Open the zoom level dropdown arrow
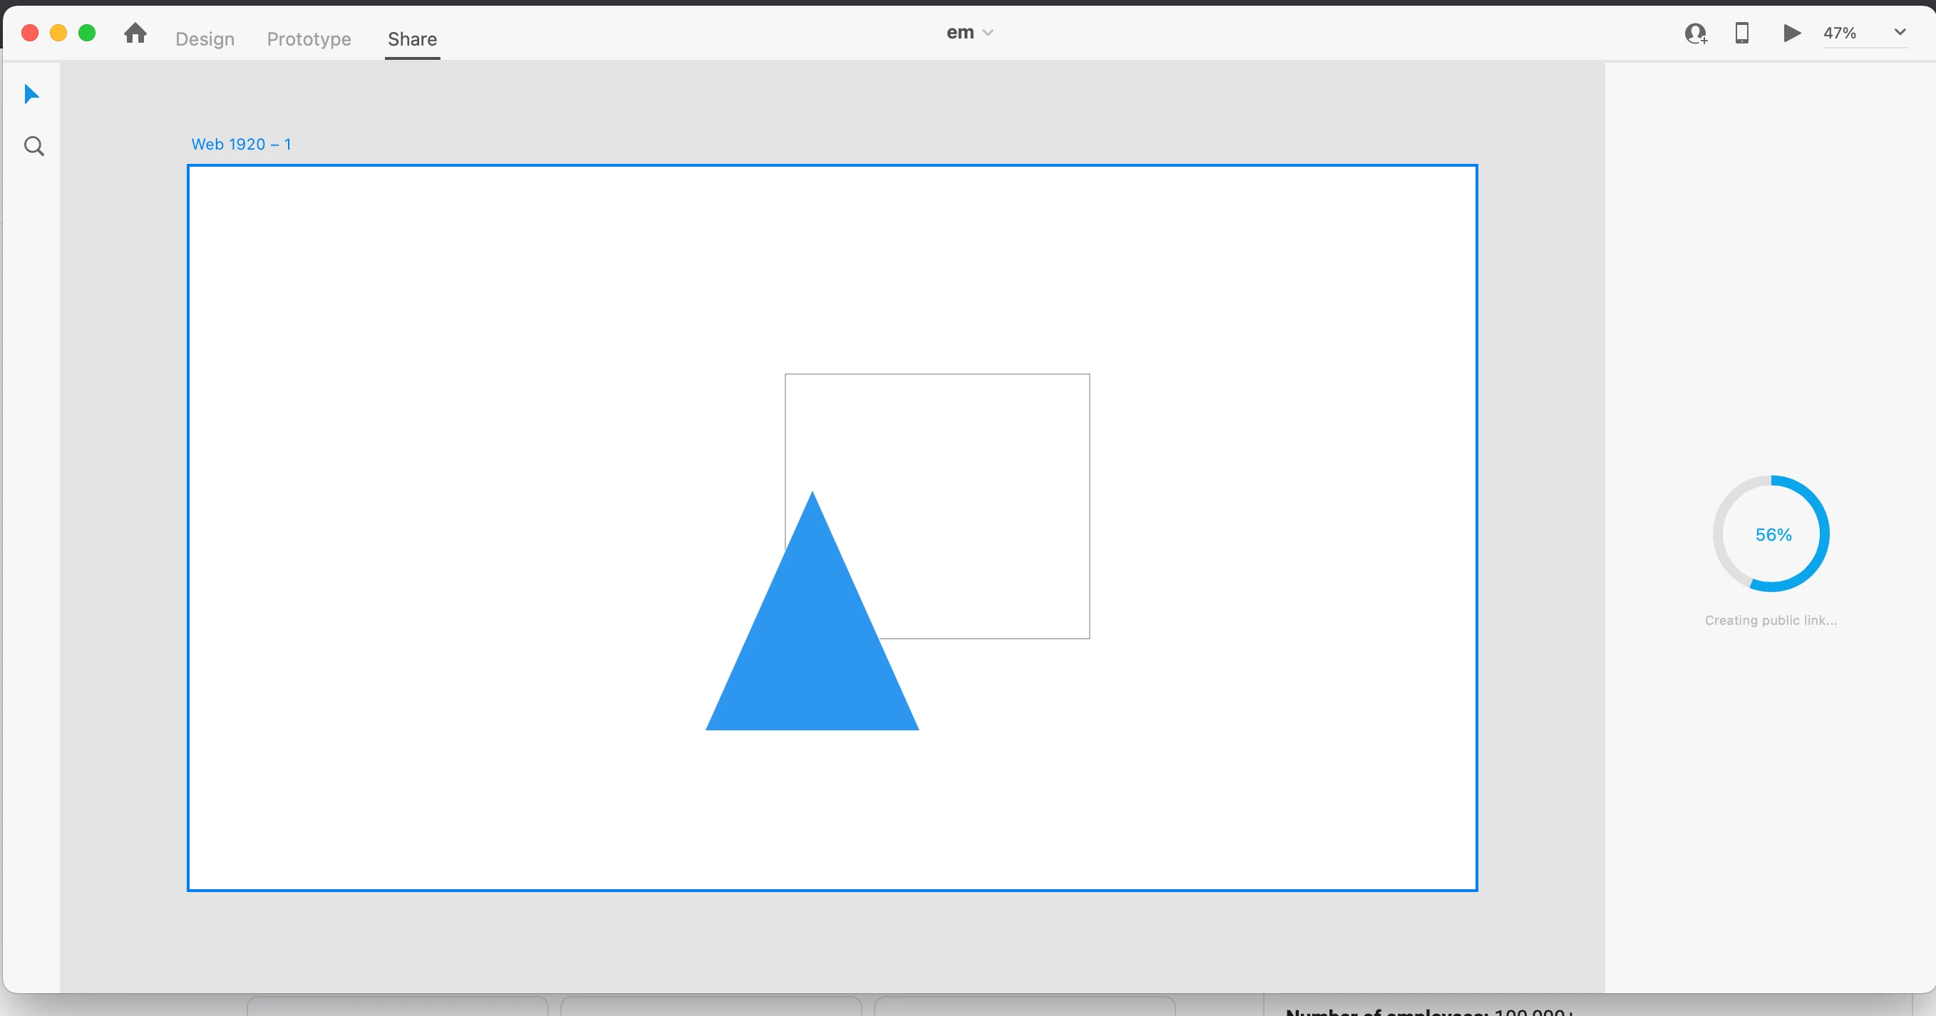Screen dimensions: 1936x1016 pos(1899,32)
